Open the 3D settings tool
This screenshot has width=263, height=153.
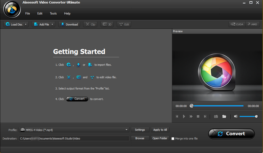107,24
